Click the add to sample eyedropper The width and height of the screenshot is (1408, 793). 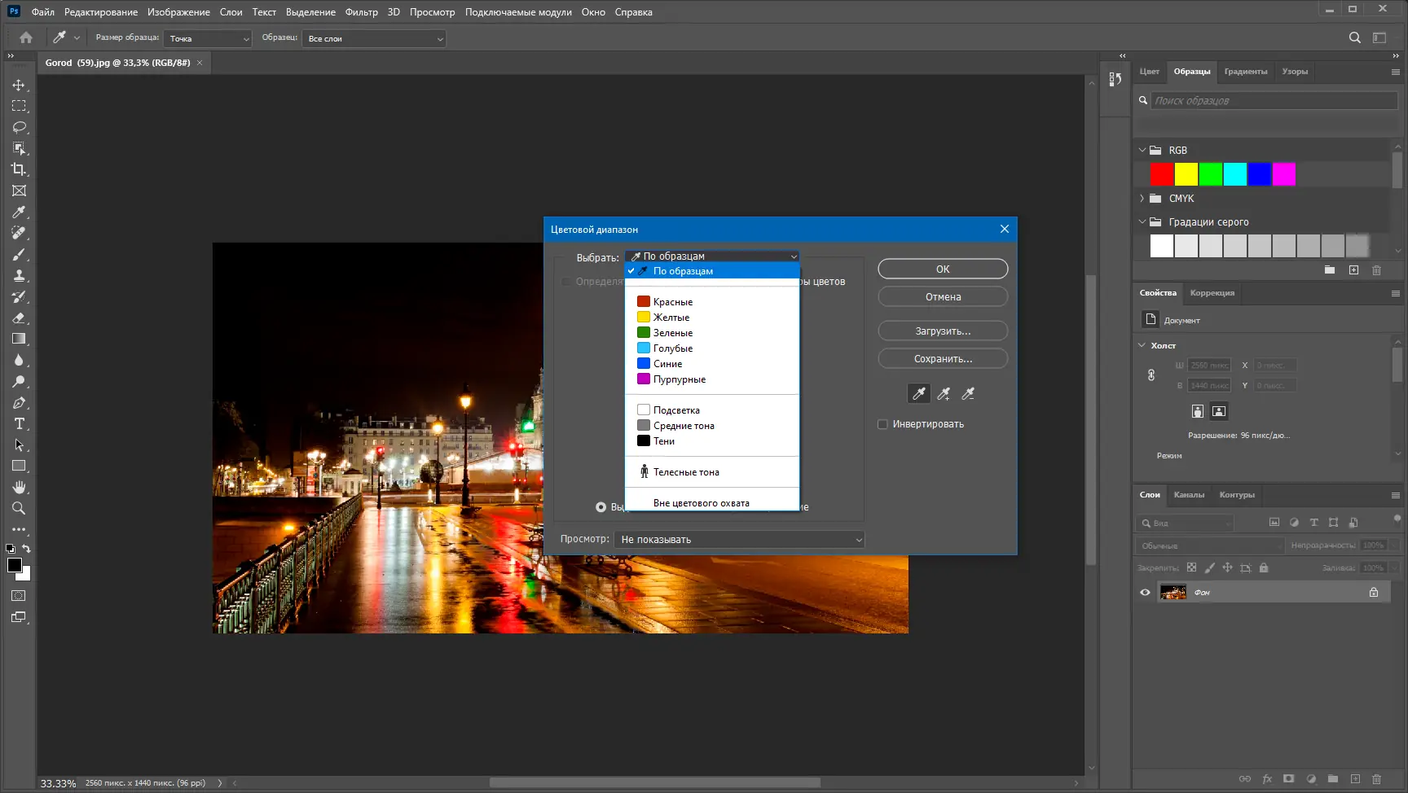(944, 394)
